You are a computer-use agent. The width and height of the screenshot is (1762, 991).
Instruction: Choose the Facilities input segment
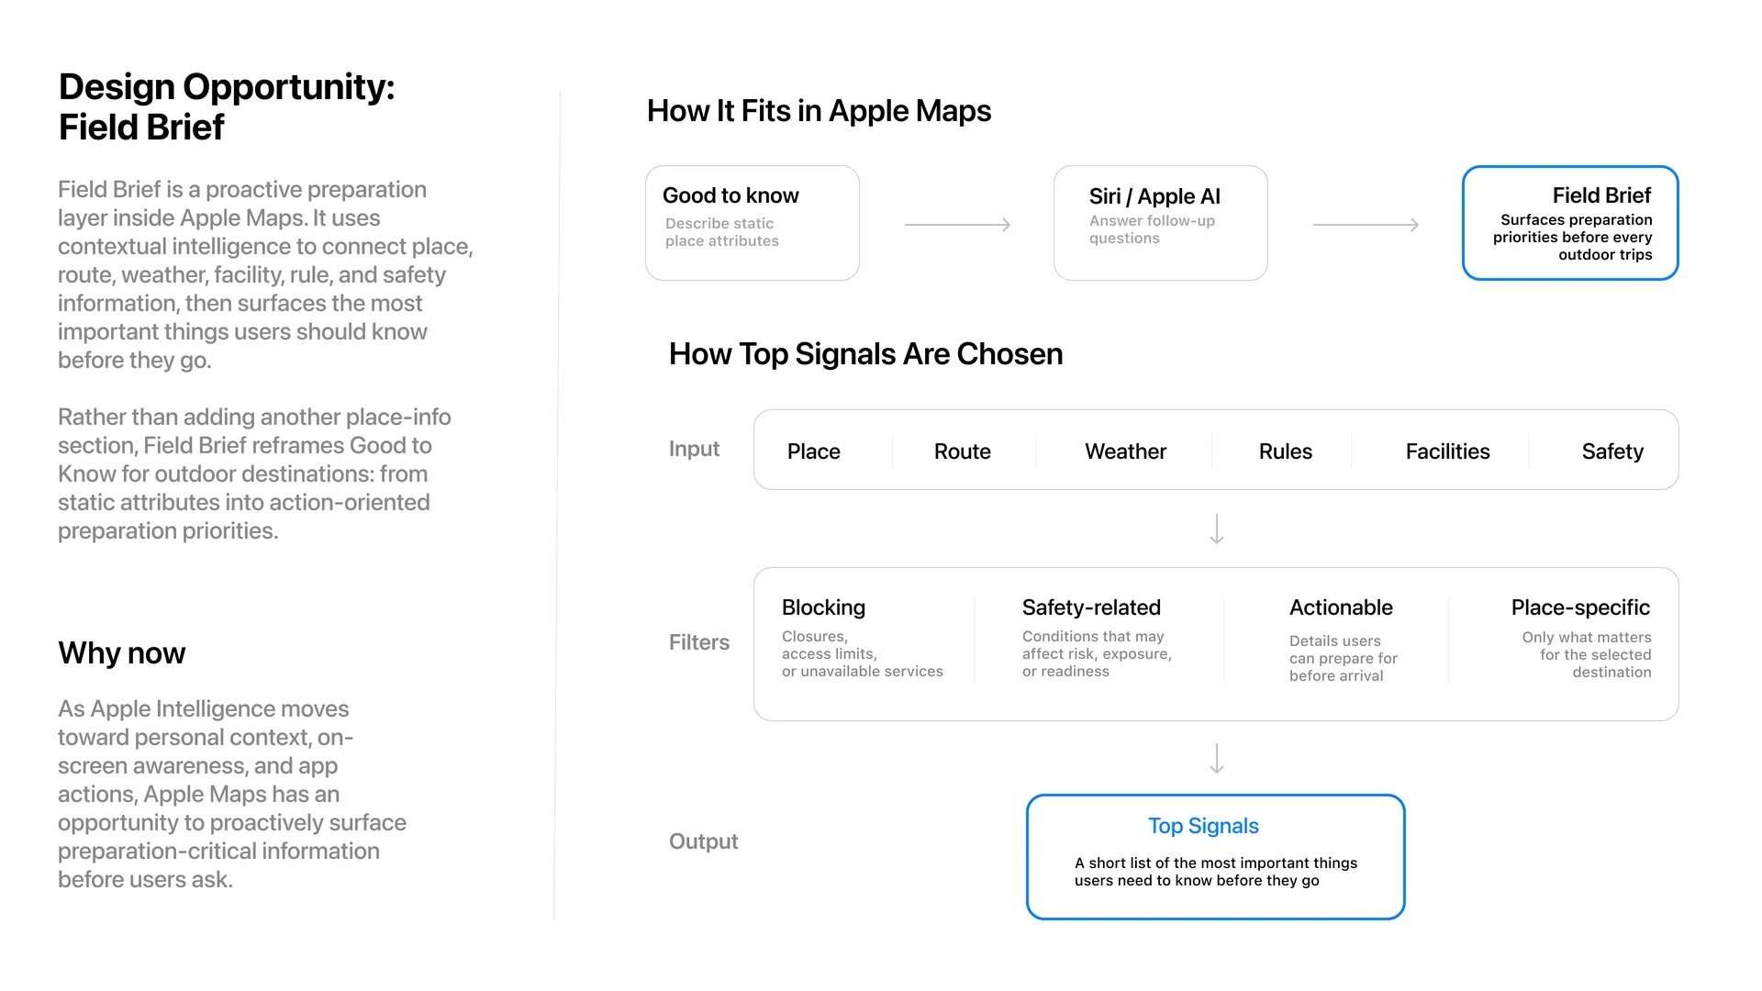coord(1448,451)
